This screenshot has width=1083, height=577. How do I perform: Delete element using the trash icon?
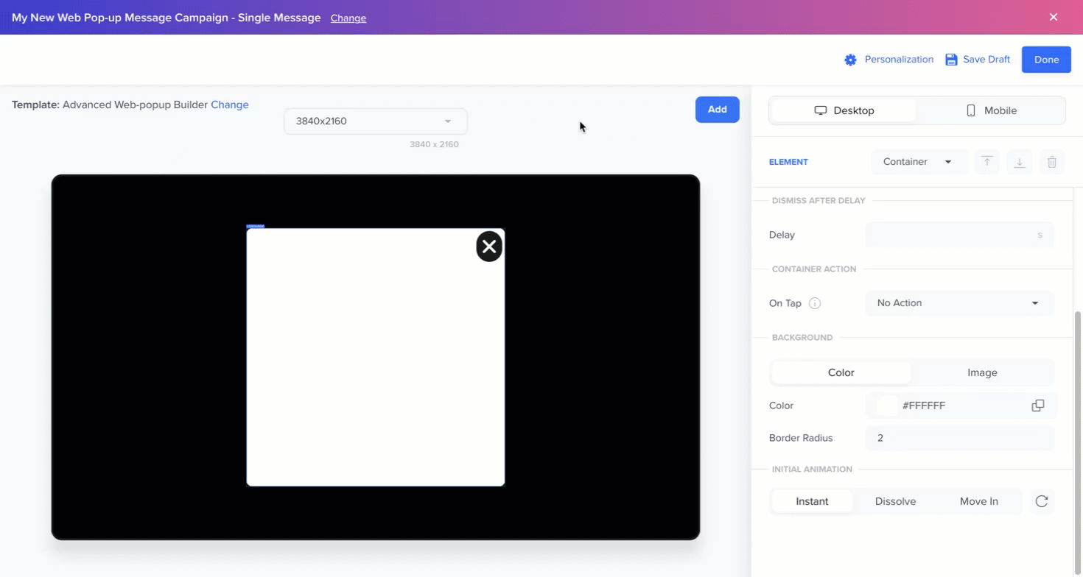[x=1052, y=162]
